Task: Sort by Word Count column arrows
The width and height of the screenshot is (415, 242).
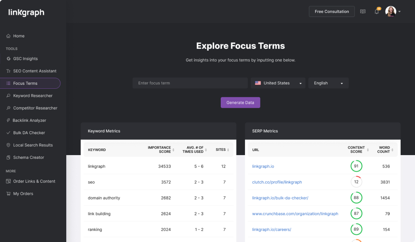Action: pos(392,150)
